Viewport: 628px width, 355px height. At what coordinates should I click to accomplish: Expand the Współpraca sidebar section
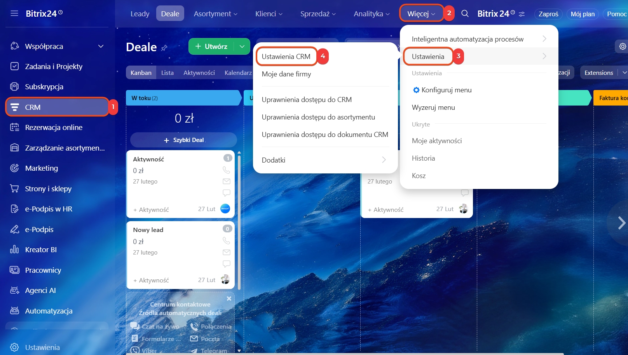point(101,46)
